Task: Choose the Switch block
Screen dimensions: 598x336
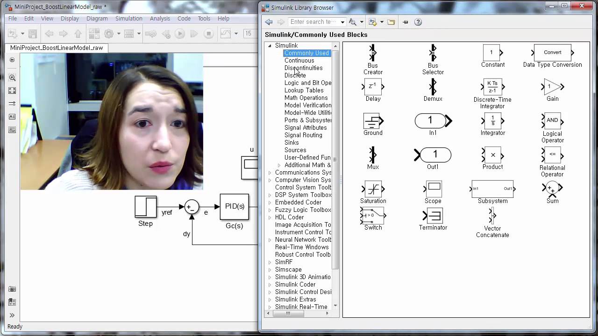Action: tap(373, 215)
